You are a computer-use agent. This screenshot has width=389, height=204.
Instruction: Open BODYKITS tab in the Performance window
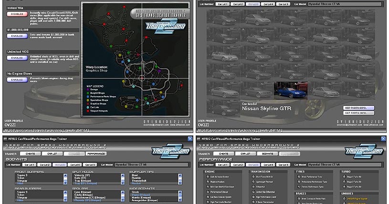click(x=267, y=153)
